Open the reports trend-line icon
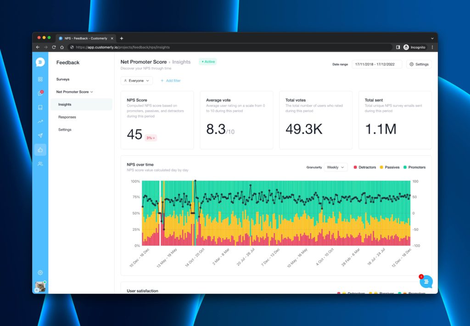470x326 pixels. click(x=40, y=122)
